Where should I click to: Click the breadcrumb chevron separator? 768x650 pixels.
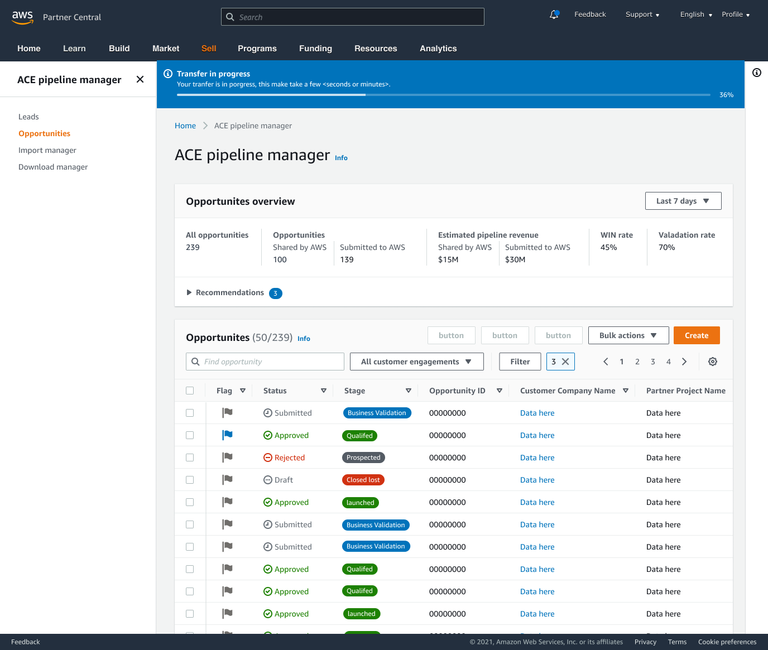coord(205,126)
